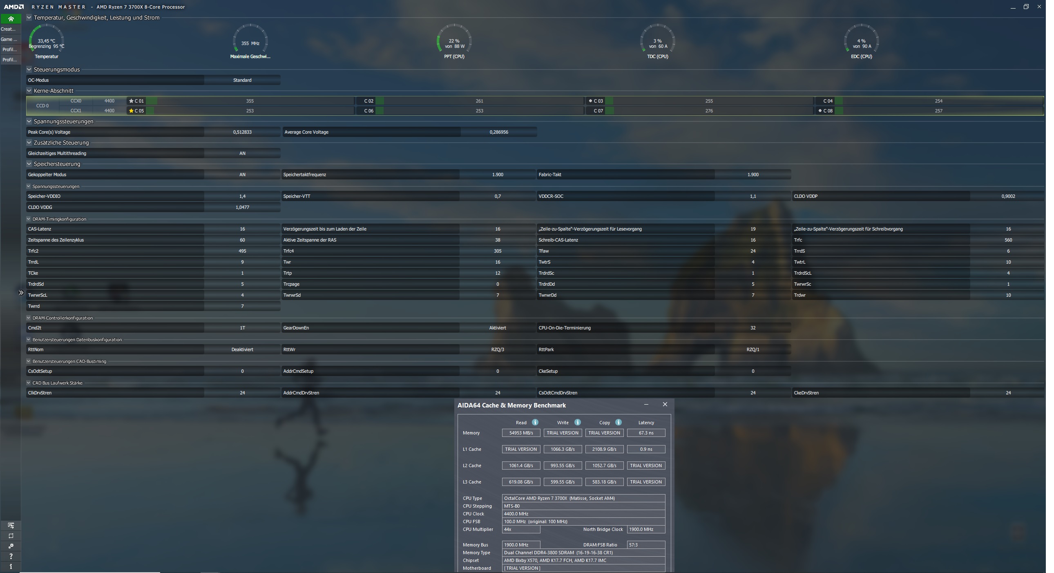Screen dimensions: 1054x573
Task: Switch to the Game Mode tab
Action: coord(9,39)
